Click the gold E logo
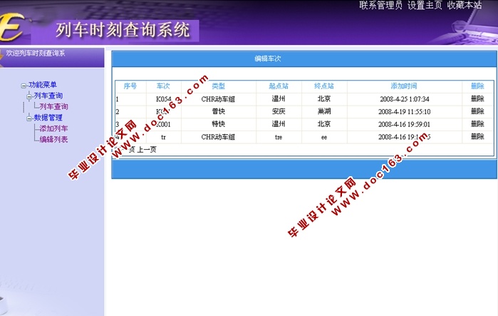This screenshot has height=316, width=498. coord(12,27)
